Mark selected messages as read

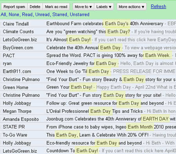point(56,7)
